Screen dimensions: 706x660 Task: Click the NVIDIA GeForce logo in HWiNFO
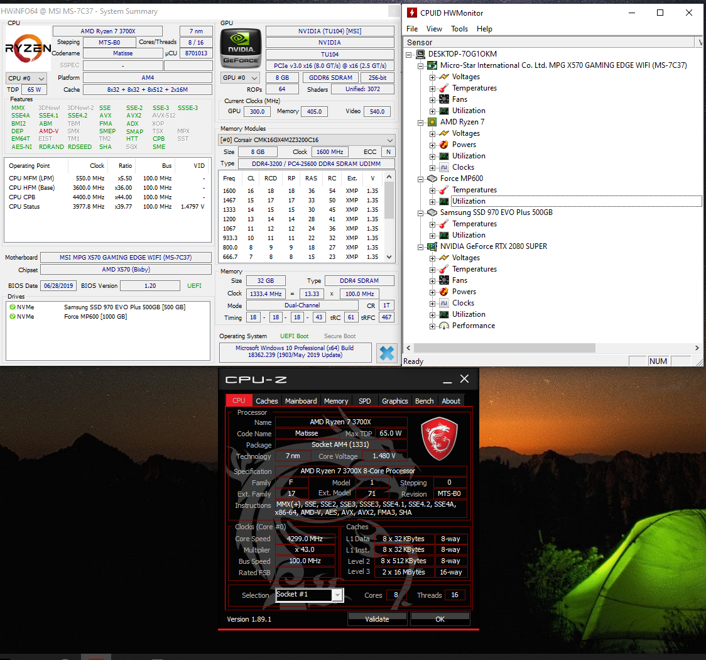tap(241, 48)
